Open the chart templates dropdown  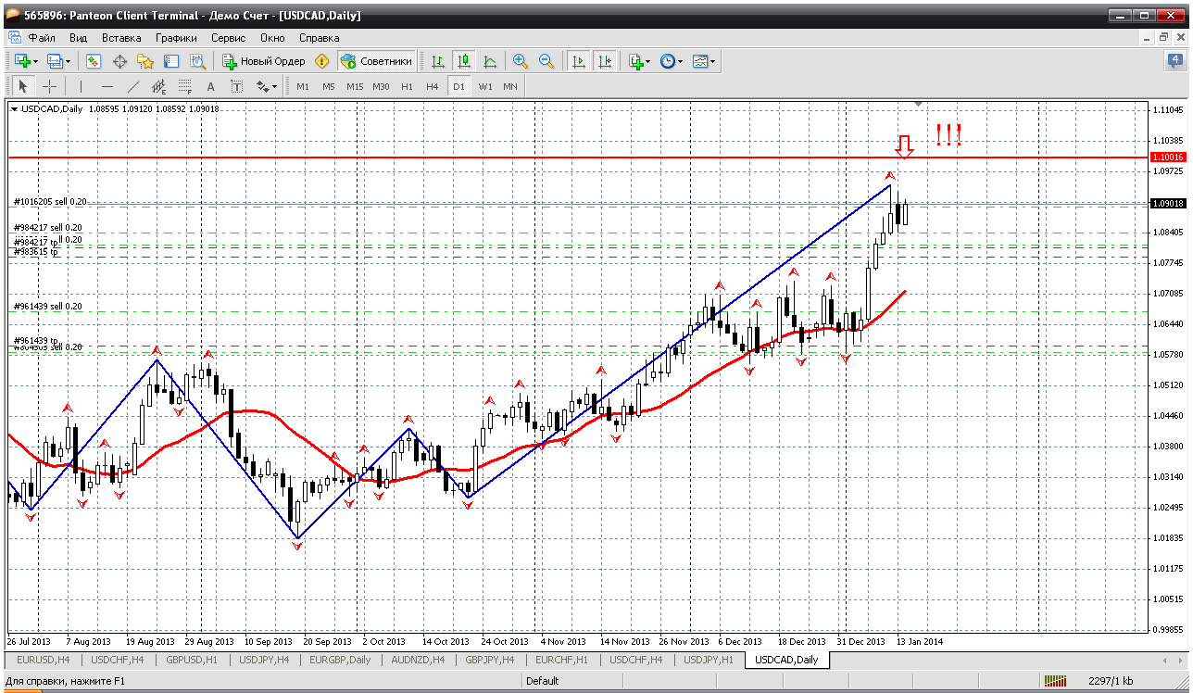coord(704,61)
